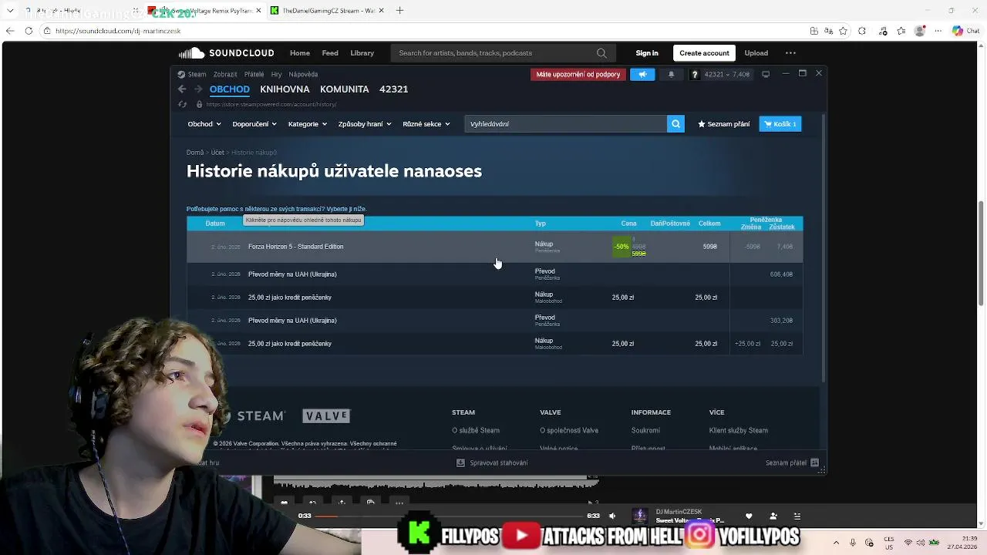Click SoundCloud Sign in
This screenshot has width=987, height=555.
click(647, 53)
